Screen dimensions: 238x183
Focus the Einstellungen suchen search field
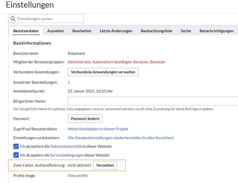46,19
